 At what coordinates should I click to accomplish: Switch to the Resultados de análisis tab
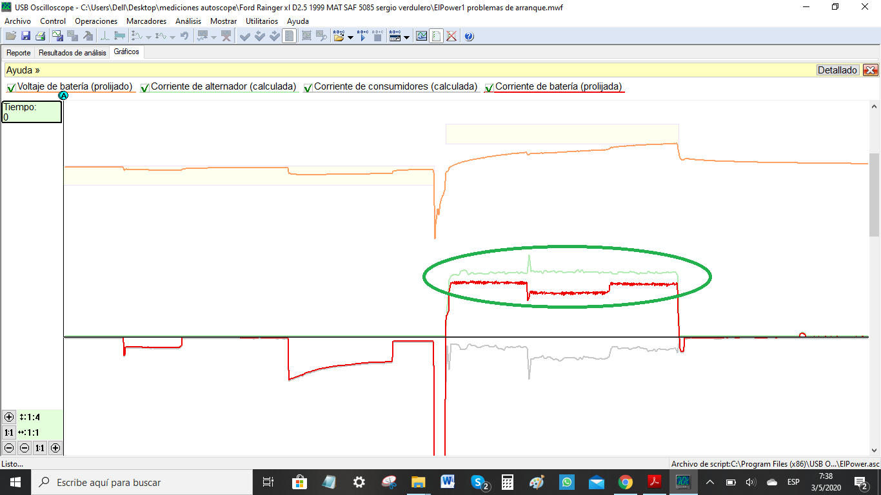[72, 52]
